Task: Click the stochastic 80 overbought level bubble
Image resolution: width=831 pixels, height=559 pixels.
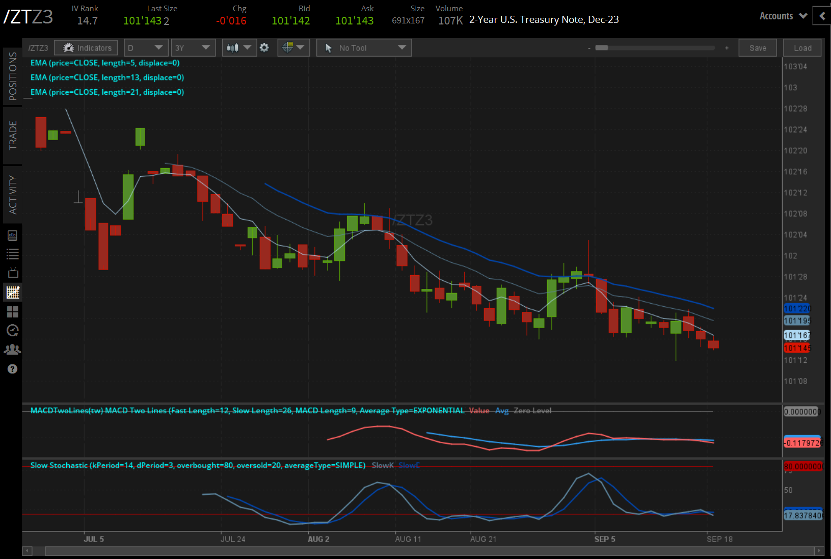Action: point(803,467)
